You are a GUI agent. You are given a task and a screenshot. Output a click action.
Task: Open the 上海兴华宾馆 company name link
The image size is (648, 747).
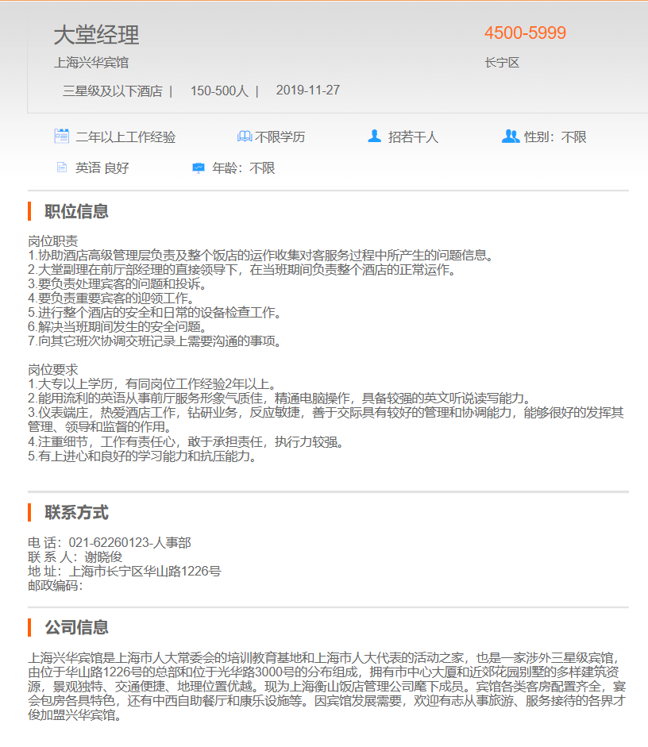tap(91, 63)
